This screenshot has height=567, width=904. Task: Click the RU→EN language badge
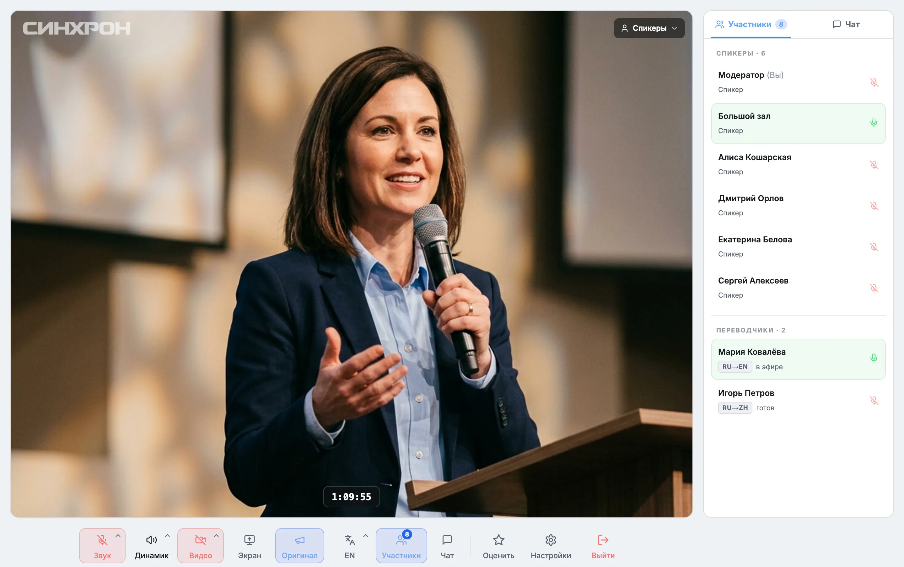click(735, 366)
